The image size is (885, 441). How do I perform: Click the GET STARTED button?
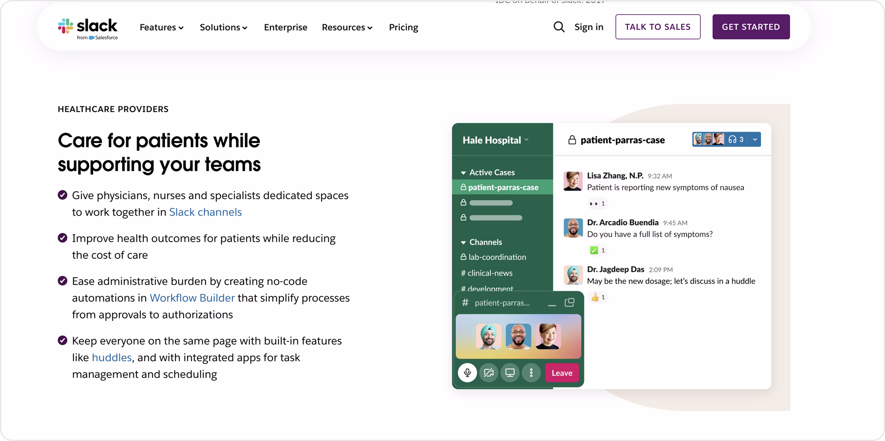(x=751, y=27)
